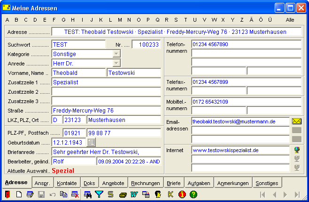The width and height of the screenshot is (309, 202).
Task: Click the Briefanrede field
Action: point(106,152)
